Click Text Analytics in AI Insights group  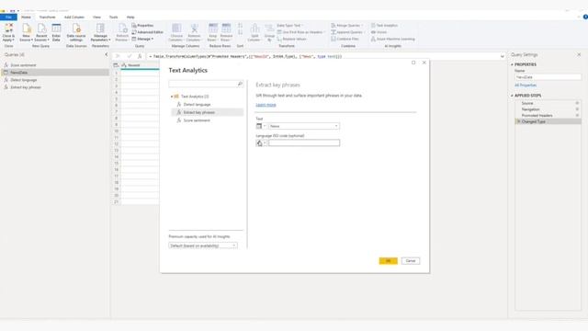click(384, 26)
